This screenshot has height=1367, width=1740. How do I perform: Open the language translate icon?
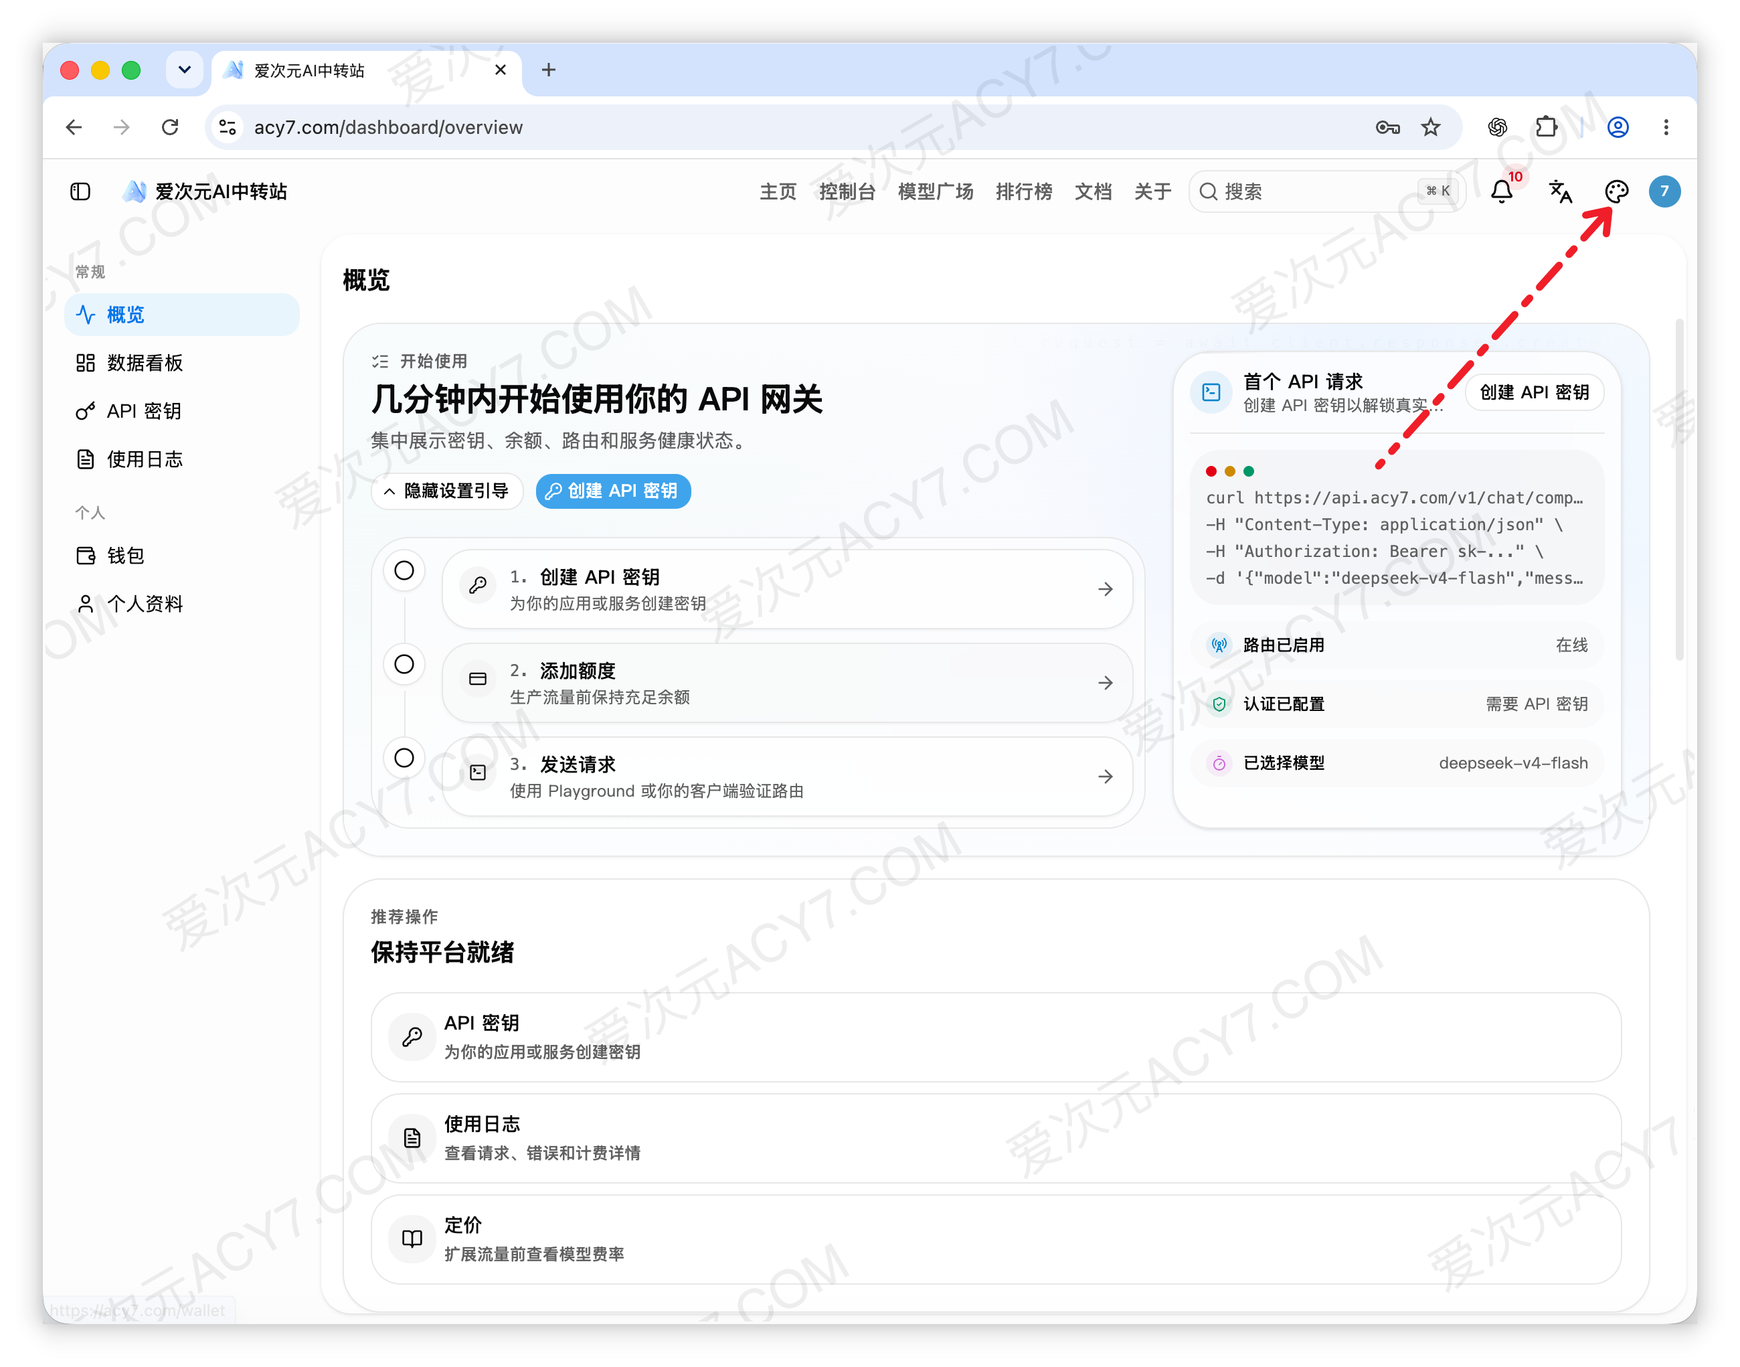[1560, 192]
